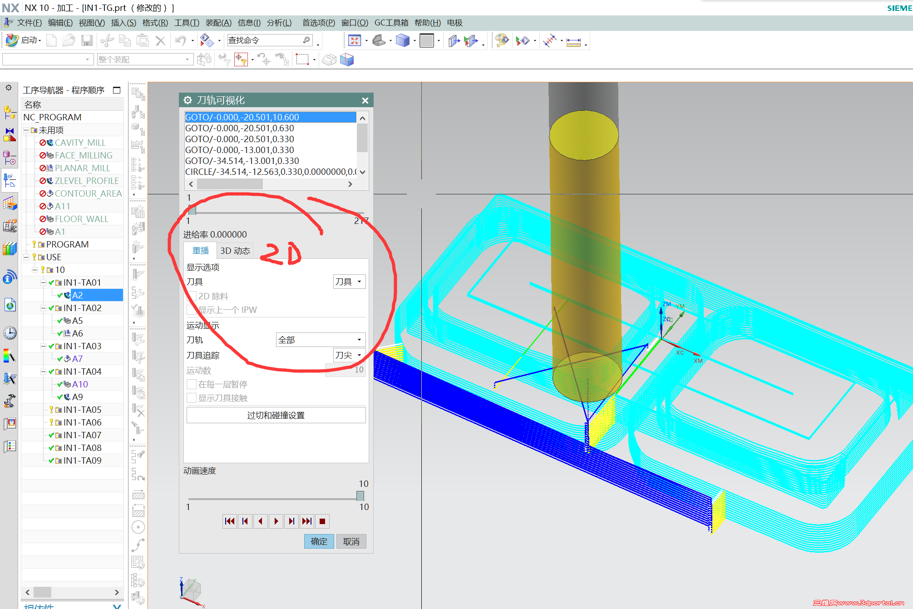This screenshot has width=913, height=609.
Task: Click the rewind to start button
Action: tap(230, 521)
